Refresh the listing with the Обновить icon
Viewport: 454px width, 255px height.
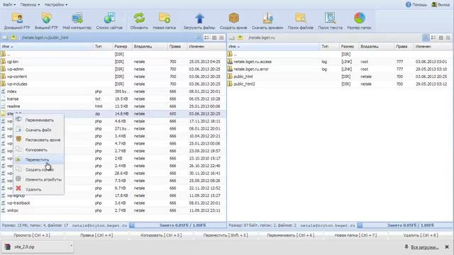139,18
